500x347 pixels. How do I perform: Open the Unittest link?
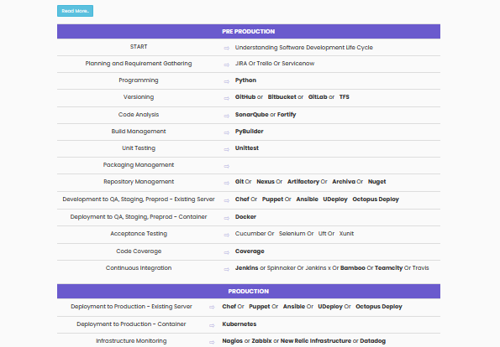[247, 148]
